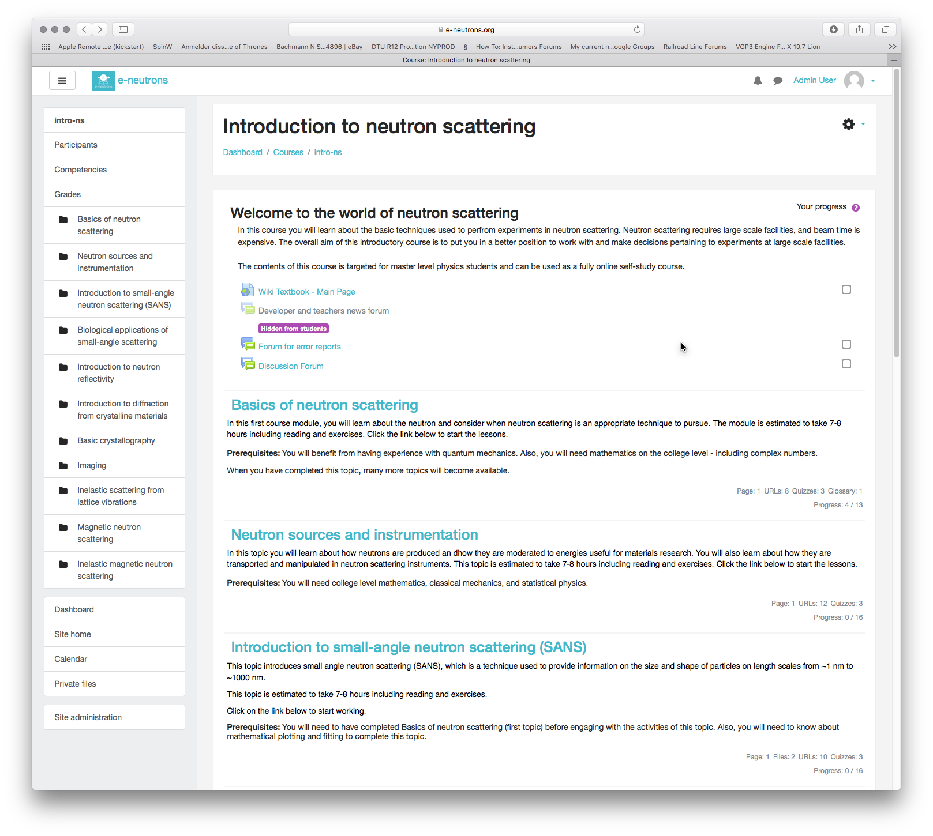Click the folder icon beside Basic crystallography

63,440
